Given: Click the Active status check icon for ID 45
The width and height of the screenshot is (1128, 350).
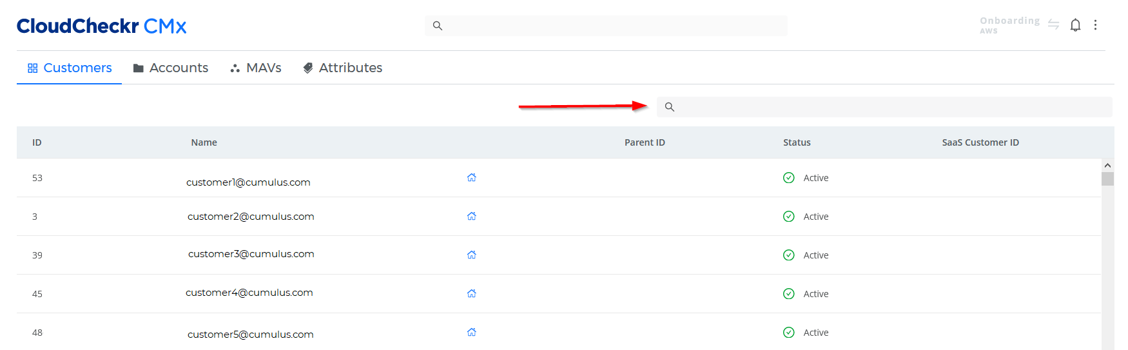Looking at the screenshot, I should coord(789,294).
